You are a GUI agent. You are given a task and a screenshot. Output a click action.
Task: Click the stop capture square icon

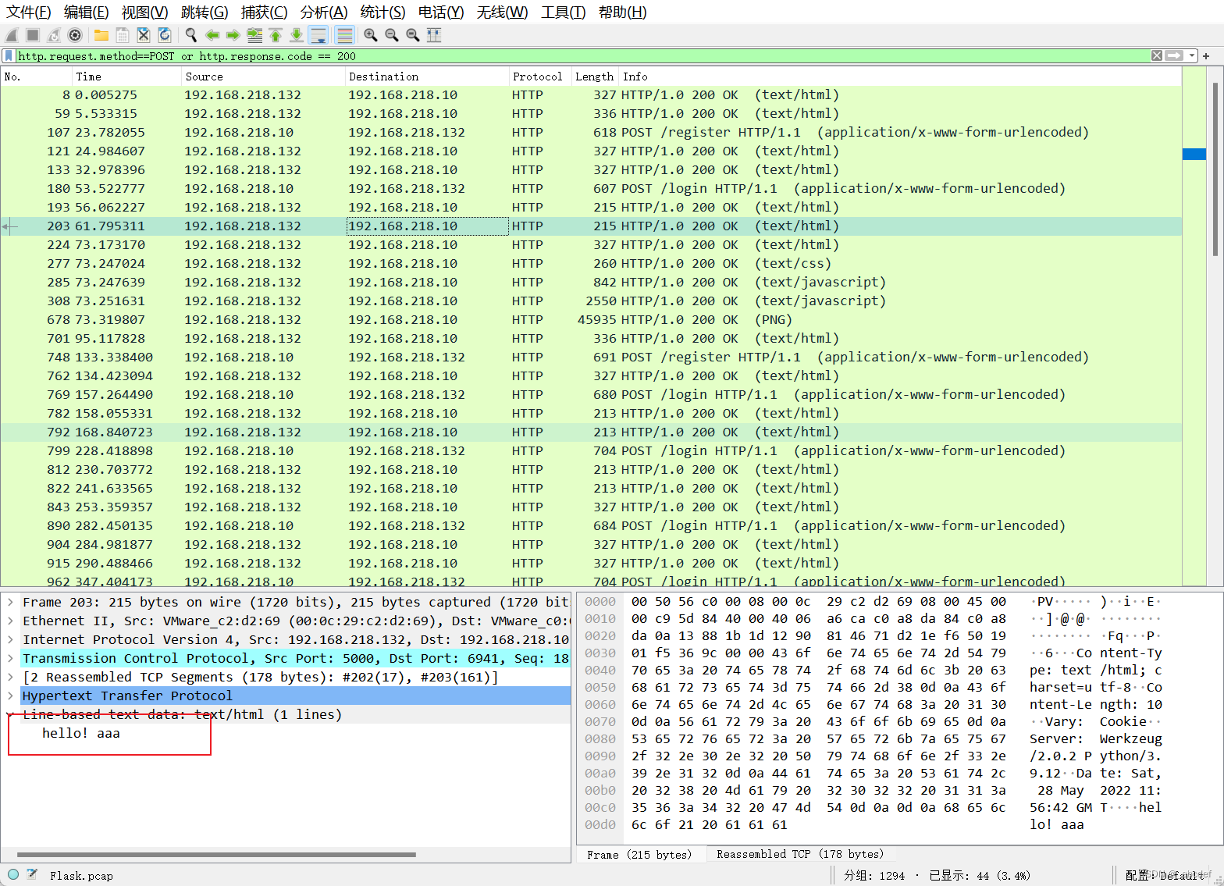click(33, 35)
